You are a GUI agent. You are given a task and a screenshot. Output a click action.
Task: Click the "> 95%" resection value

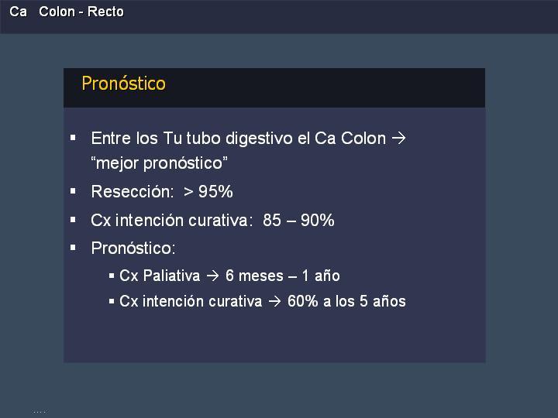click(208, 192)
